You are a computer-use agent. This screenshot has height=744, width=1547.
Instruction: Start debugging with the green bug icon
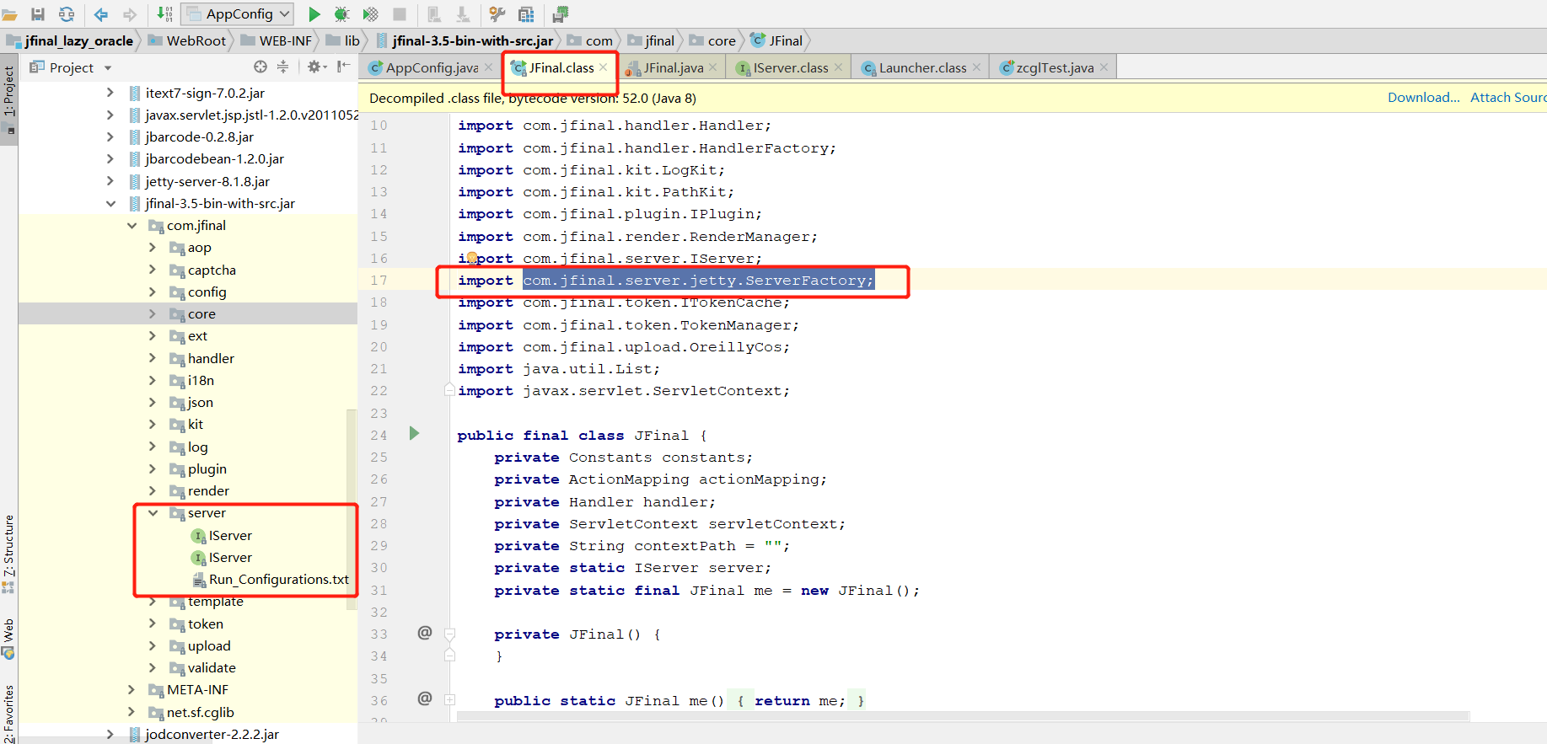341,14
